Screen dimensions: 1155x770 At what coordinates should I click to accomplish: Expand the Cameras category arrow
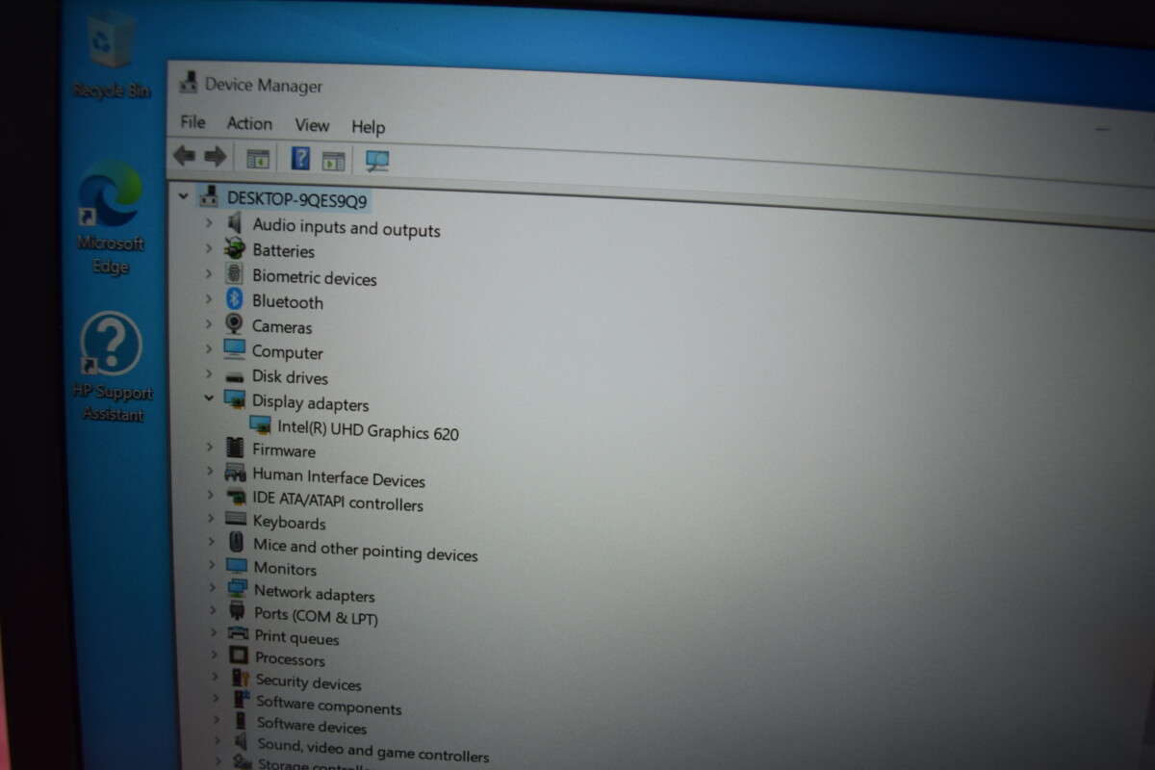coord(208,323)
